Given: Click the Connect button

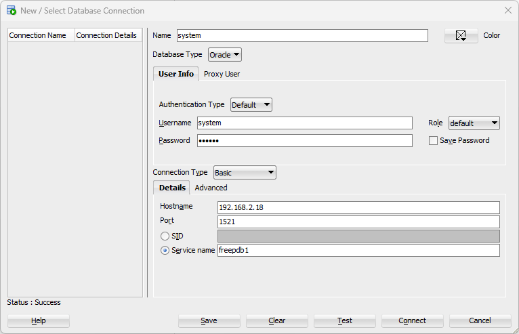Looking at the screenshot, I should point(413,320).
